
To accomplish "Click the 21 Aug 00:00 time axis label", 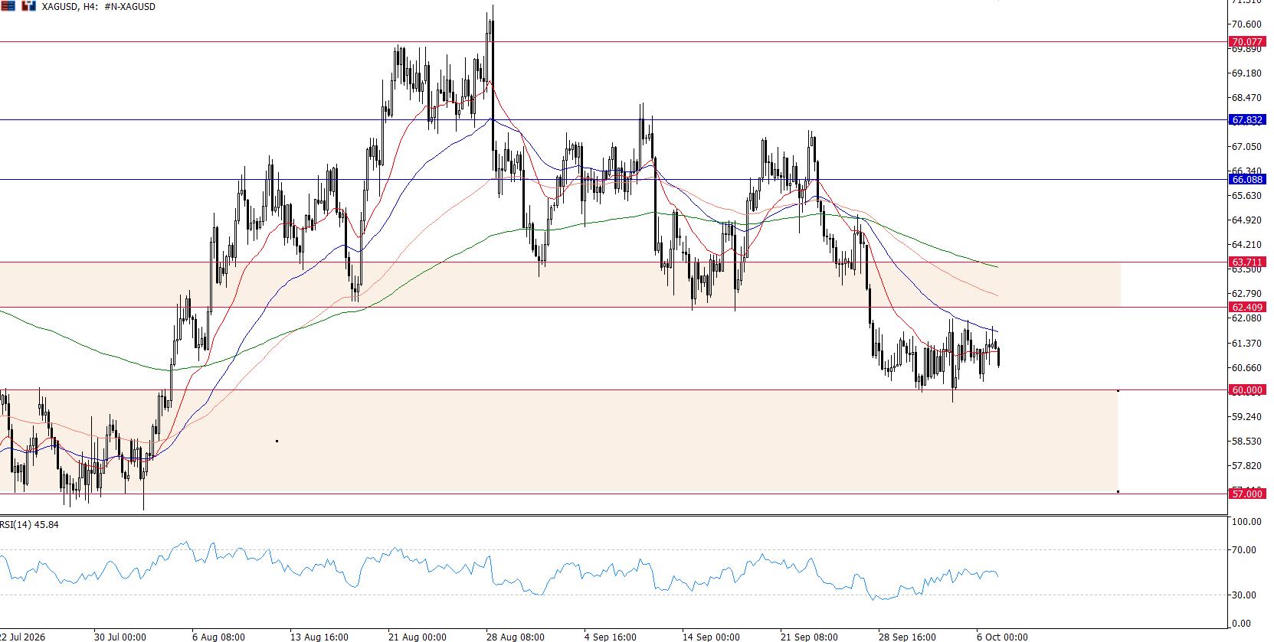I will pyautogui.click(x=417, y=637).
